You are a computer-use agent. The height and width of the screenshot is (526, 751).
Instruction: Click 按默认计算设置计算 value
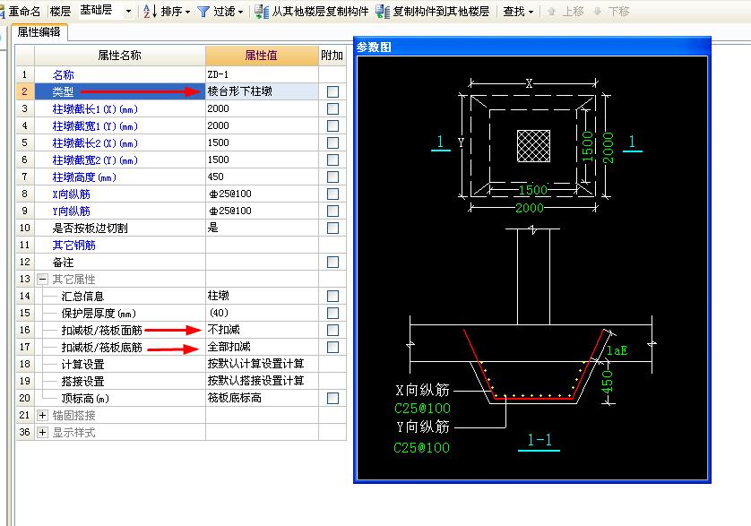point(262,364)
